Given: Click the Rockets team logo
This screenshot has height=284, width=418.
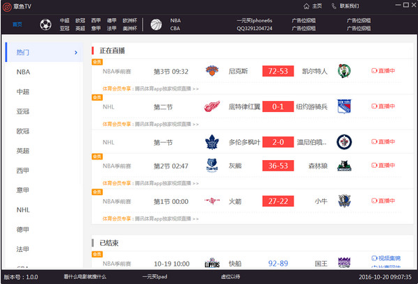Looking at the screenshot, I should tap(212, 201).
